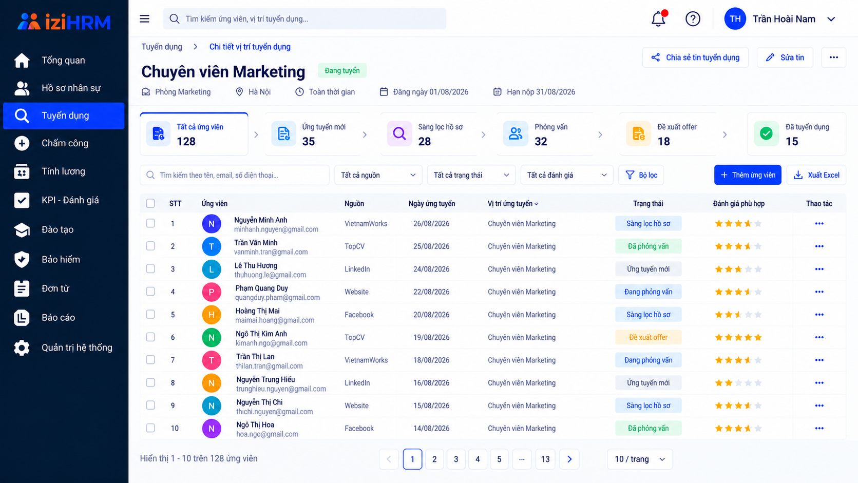Click the star rating for Nguyễn Trung Hiếu

click(738, 383)
